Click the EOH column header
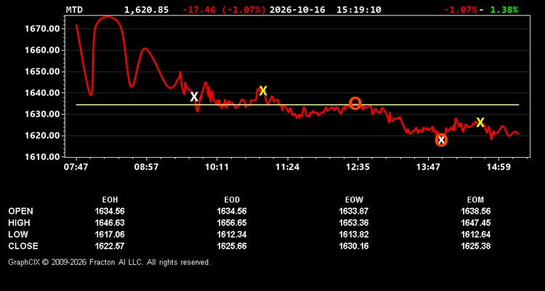Viewport: 545px width, 291px height. click(x=110, y=200)
